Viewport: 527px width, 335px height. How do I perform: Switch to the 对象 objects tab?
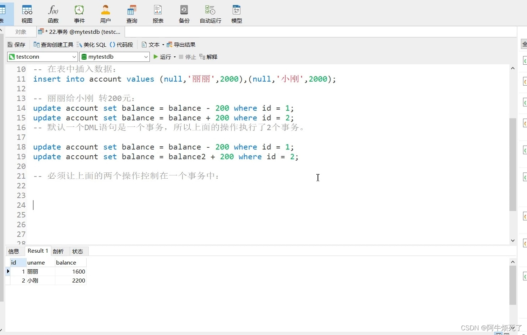21,32
